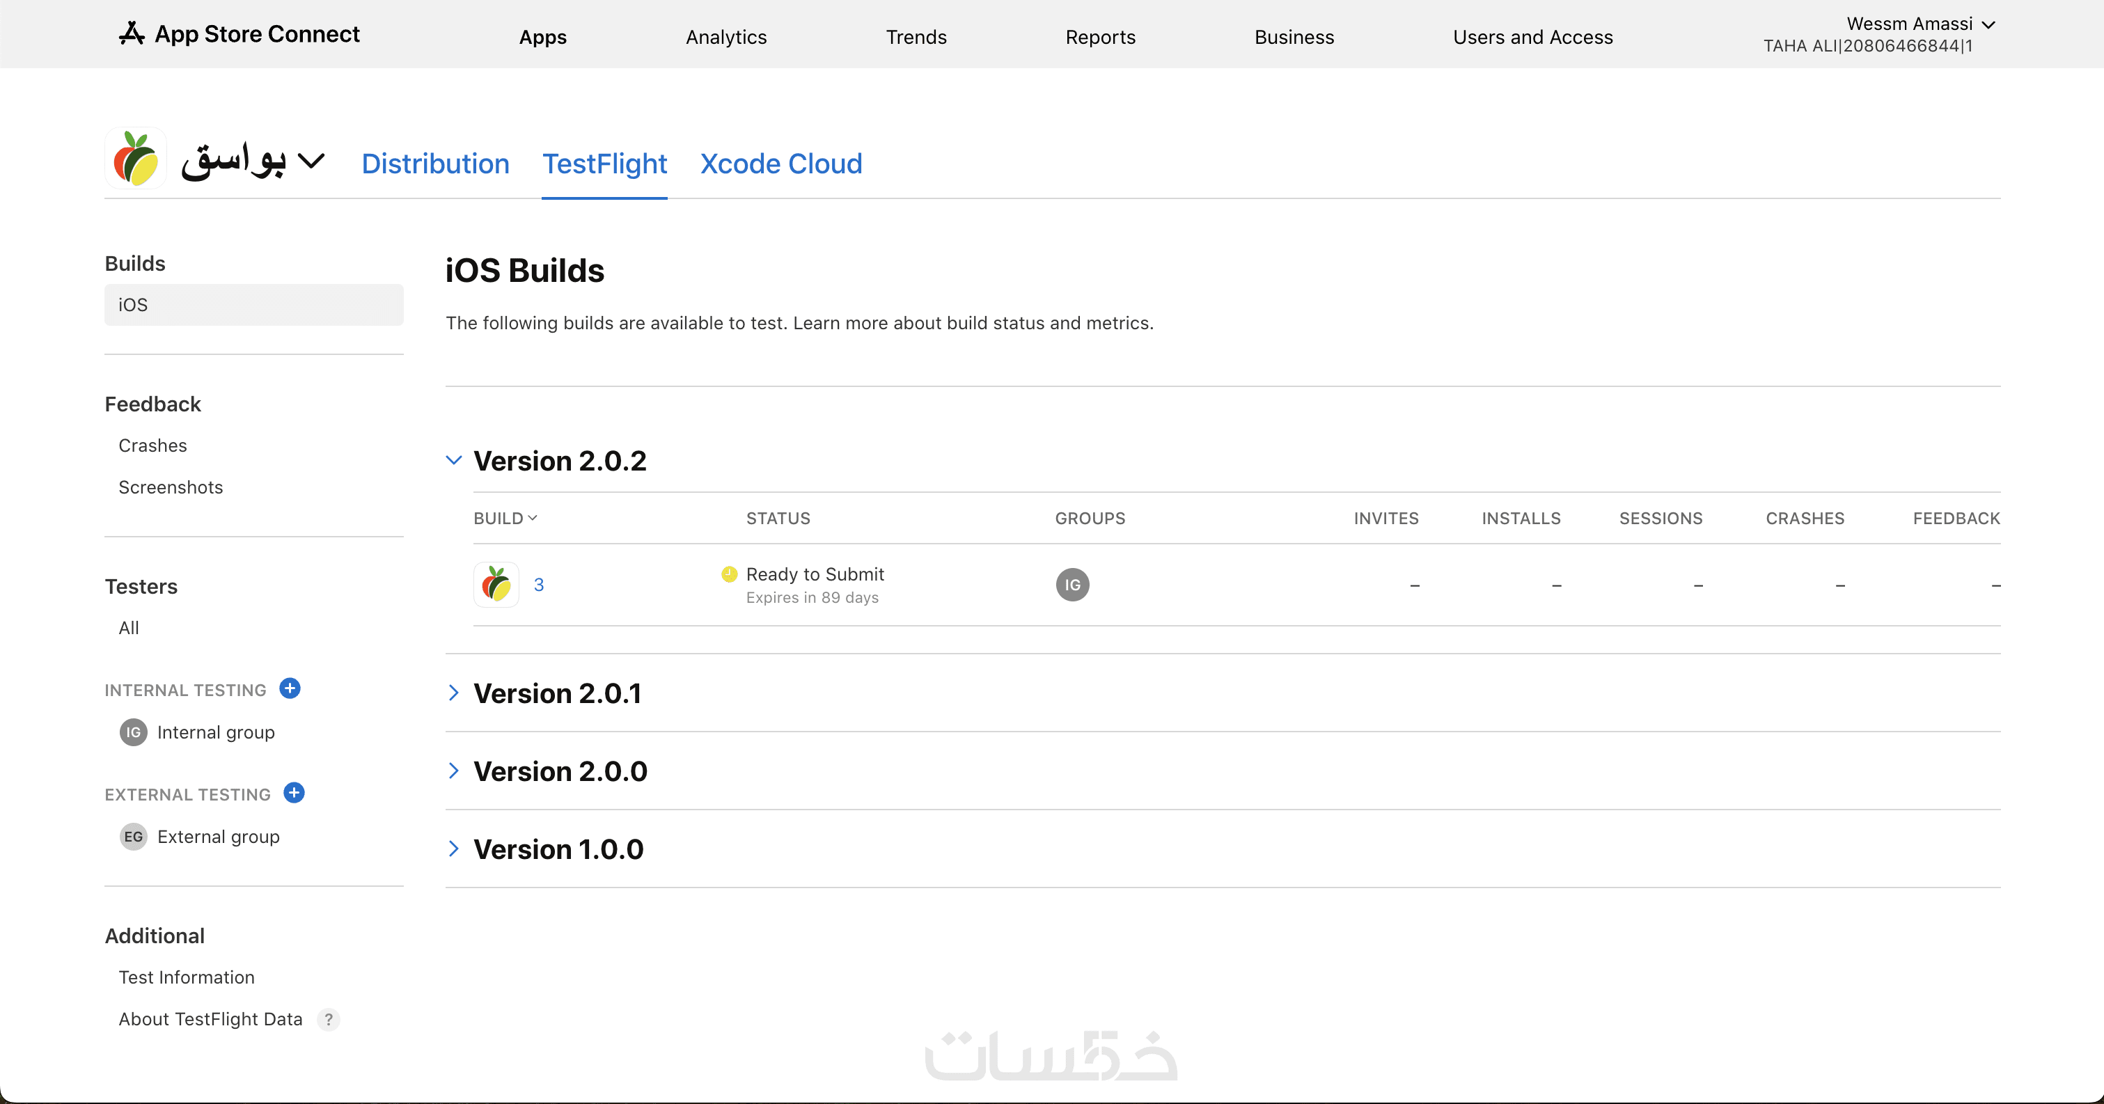Screen dimensions: 2104x1104
Task: Add a new internal testing group
Action: click(x=290, y=688)
